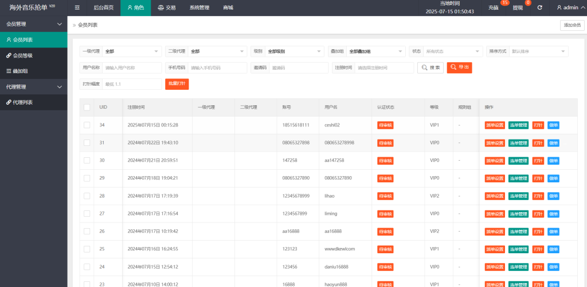The height and width of the screenshot is (287, 587).
Task: Click the date 2024年07月16日 16:24:55
Action: pos(152,249)
